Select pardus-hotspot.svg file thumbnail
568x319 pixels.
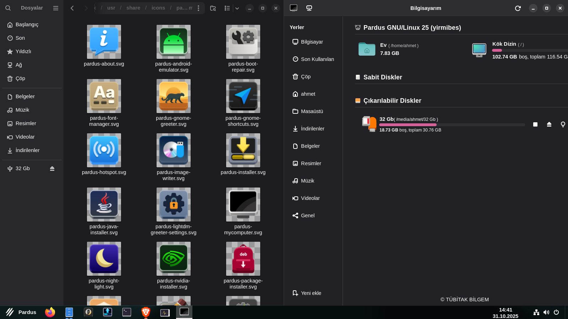(104, 150)
